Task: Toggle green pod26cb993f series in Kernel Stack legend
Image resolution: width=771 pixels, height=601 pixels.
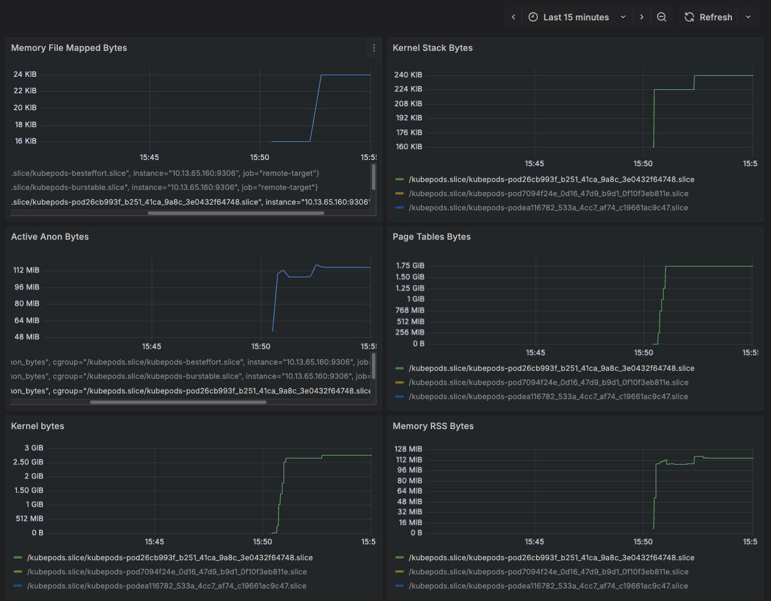Action: pos(551,179)
